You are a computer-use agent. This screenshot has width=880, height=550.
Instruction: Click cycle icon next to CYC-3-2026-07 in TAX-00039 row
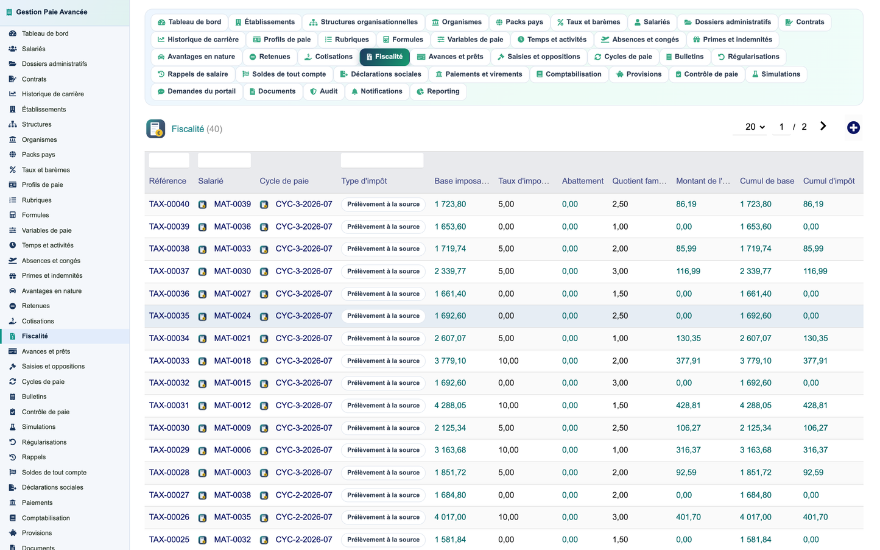264,227
